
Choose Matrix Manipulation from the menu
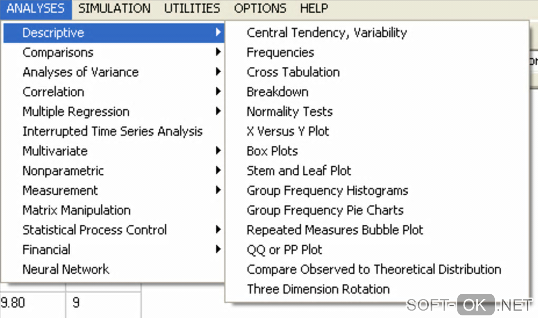point(76,210)
